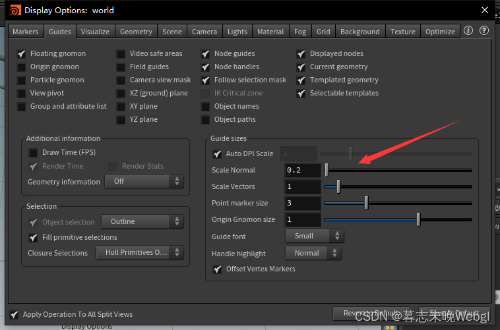500x330 pixels.
Task: Open the Object selection Outline dropdown
Action: coord(142,221)
